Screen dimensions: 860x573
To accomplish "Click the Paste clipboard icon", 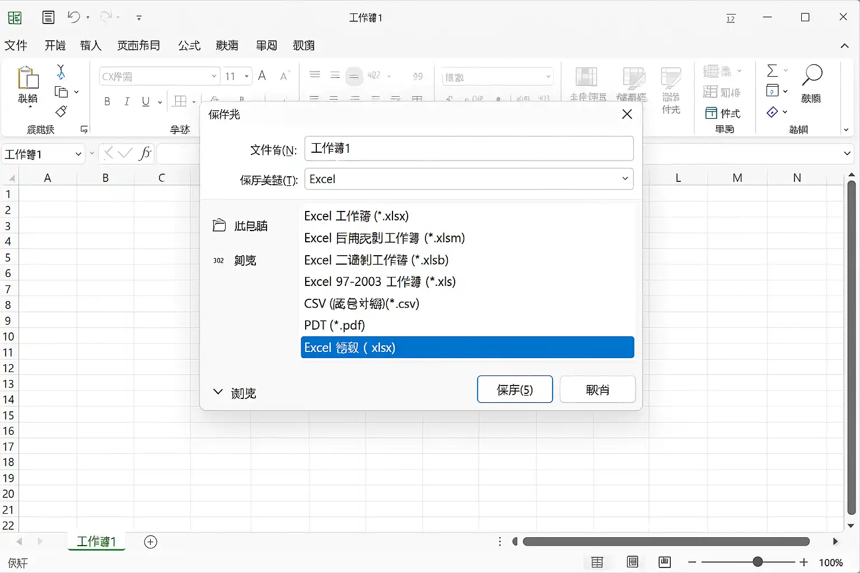I will [x=28, y=78].
